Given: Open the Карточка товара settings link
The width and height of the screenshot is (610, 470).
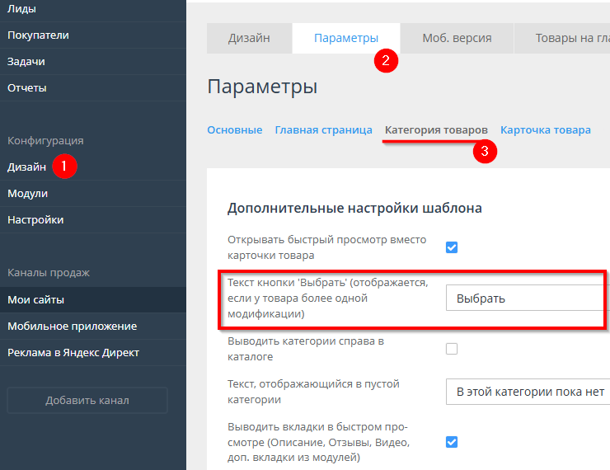Looking at the screenshot, I should pyautogui.click(x=545, y=129).
